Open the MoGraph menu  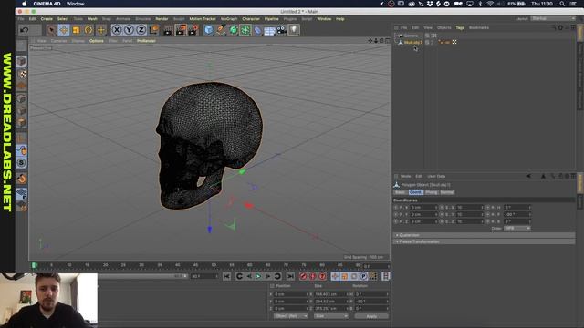229,19
